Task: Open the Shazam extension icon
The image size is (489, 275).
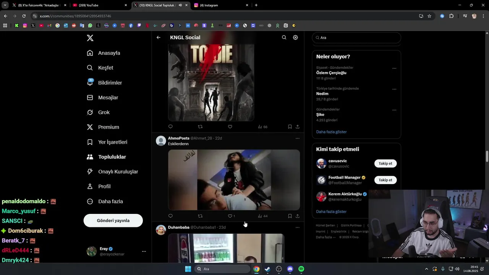Action: [x=442, y=16]
